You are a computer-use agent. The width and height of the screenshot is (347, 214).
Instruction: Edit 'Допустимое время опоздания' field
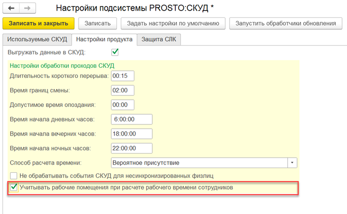point(122,105)
